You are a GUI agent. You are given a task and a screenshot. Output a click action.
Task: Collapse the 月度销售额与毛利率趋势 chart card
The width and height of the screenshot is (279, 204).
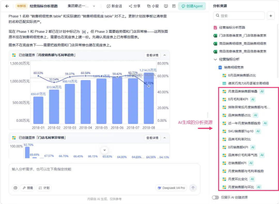pyautogui.click(x=165, y=55)
